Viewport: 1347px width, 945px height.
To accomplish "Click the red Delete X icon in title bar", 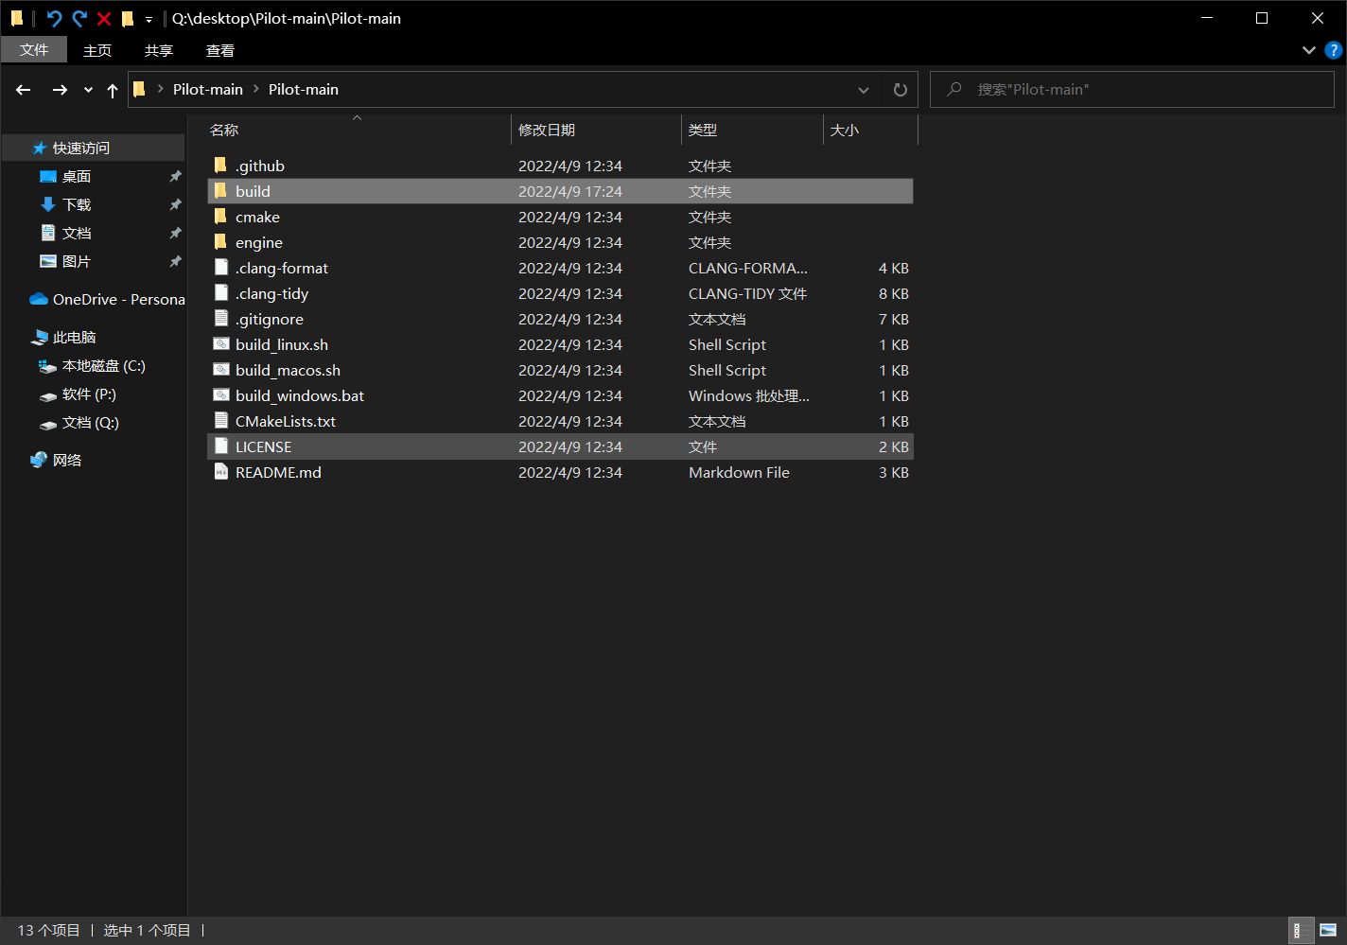I will (104, 18).
